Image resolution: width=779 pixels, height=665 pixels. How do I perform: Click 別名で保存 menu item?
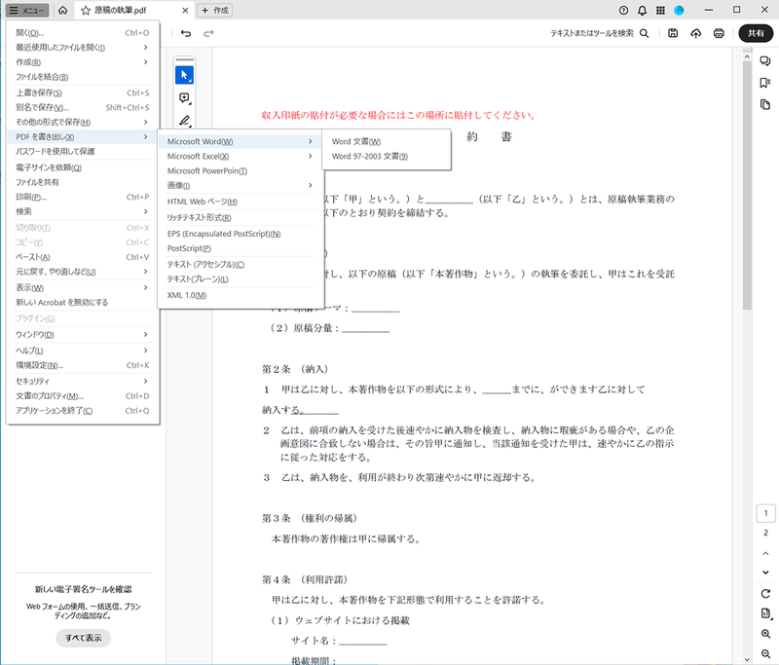(83, 107)
